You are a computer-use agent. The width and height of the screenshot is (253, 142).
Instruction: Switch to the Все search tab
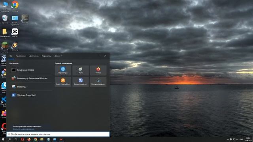[x=11, y=56]
